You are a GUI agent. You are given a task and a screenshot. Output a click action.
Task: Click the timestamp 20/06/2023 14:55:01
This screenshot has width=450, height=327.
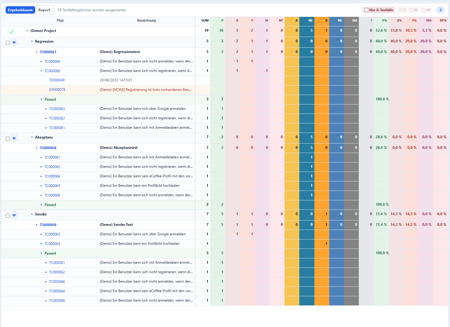click(116, 80)
